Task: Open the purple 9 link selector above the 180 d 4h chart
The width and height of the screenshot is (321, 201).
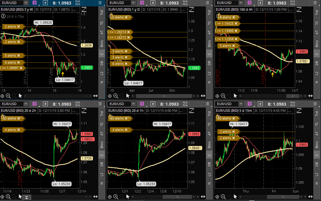Action: (x=249, y=3)
